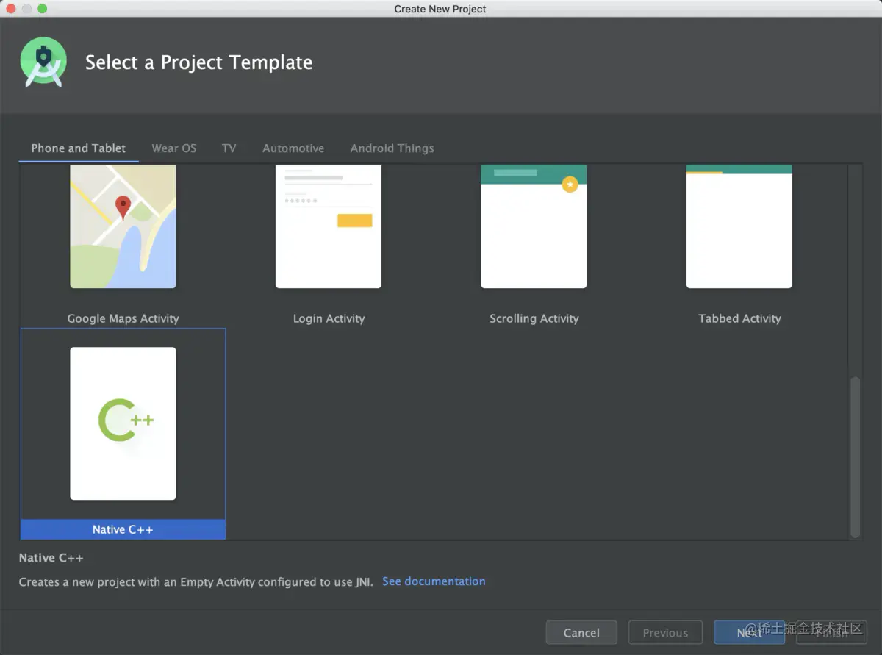
Task: Open the See documentation link
Action: [x=434, y=581]
